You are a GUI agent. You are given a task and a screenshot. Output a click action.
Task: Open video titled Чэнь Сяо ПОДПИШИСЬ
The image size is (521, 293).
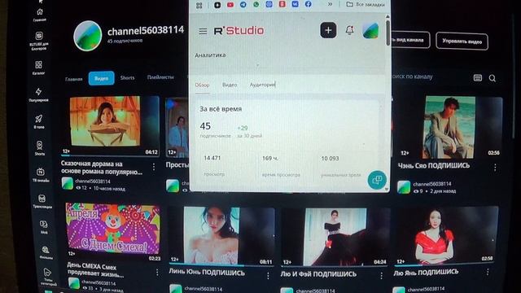[434, 165]
